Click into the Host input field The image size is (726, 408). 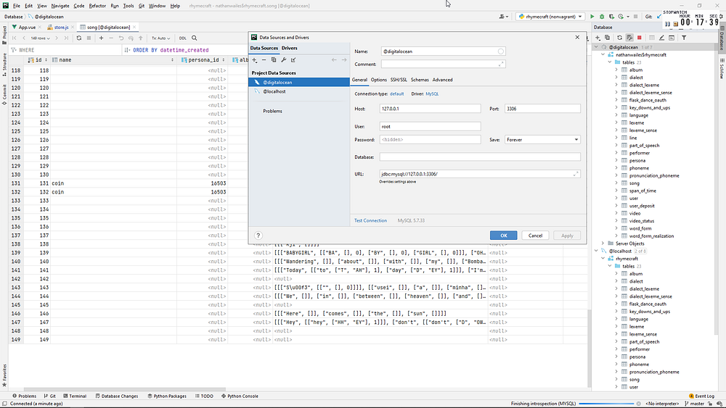(430, 109)
